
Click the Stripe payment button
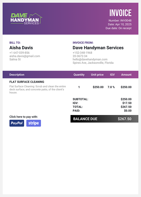(34, 123)
